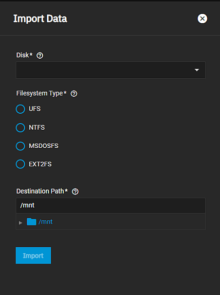Screen dimensions: 220x295
Task: Click the blue Import button
Action: 33,255
